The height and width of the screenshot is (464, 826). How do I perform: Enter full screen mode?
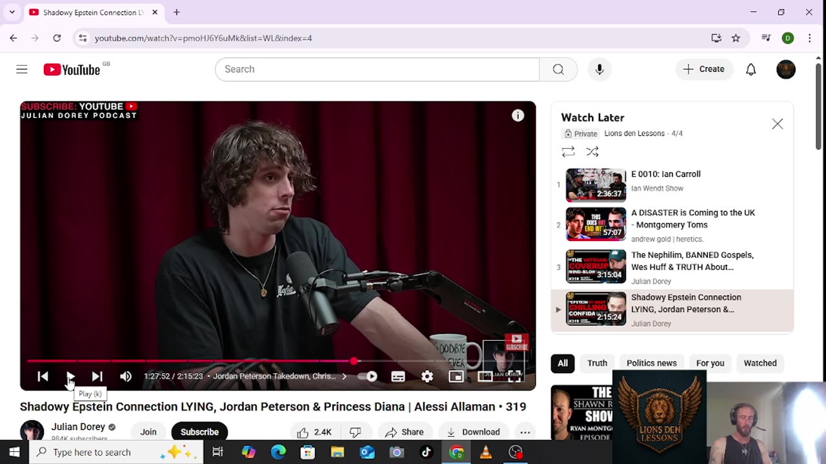pos(514,376)
